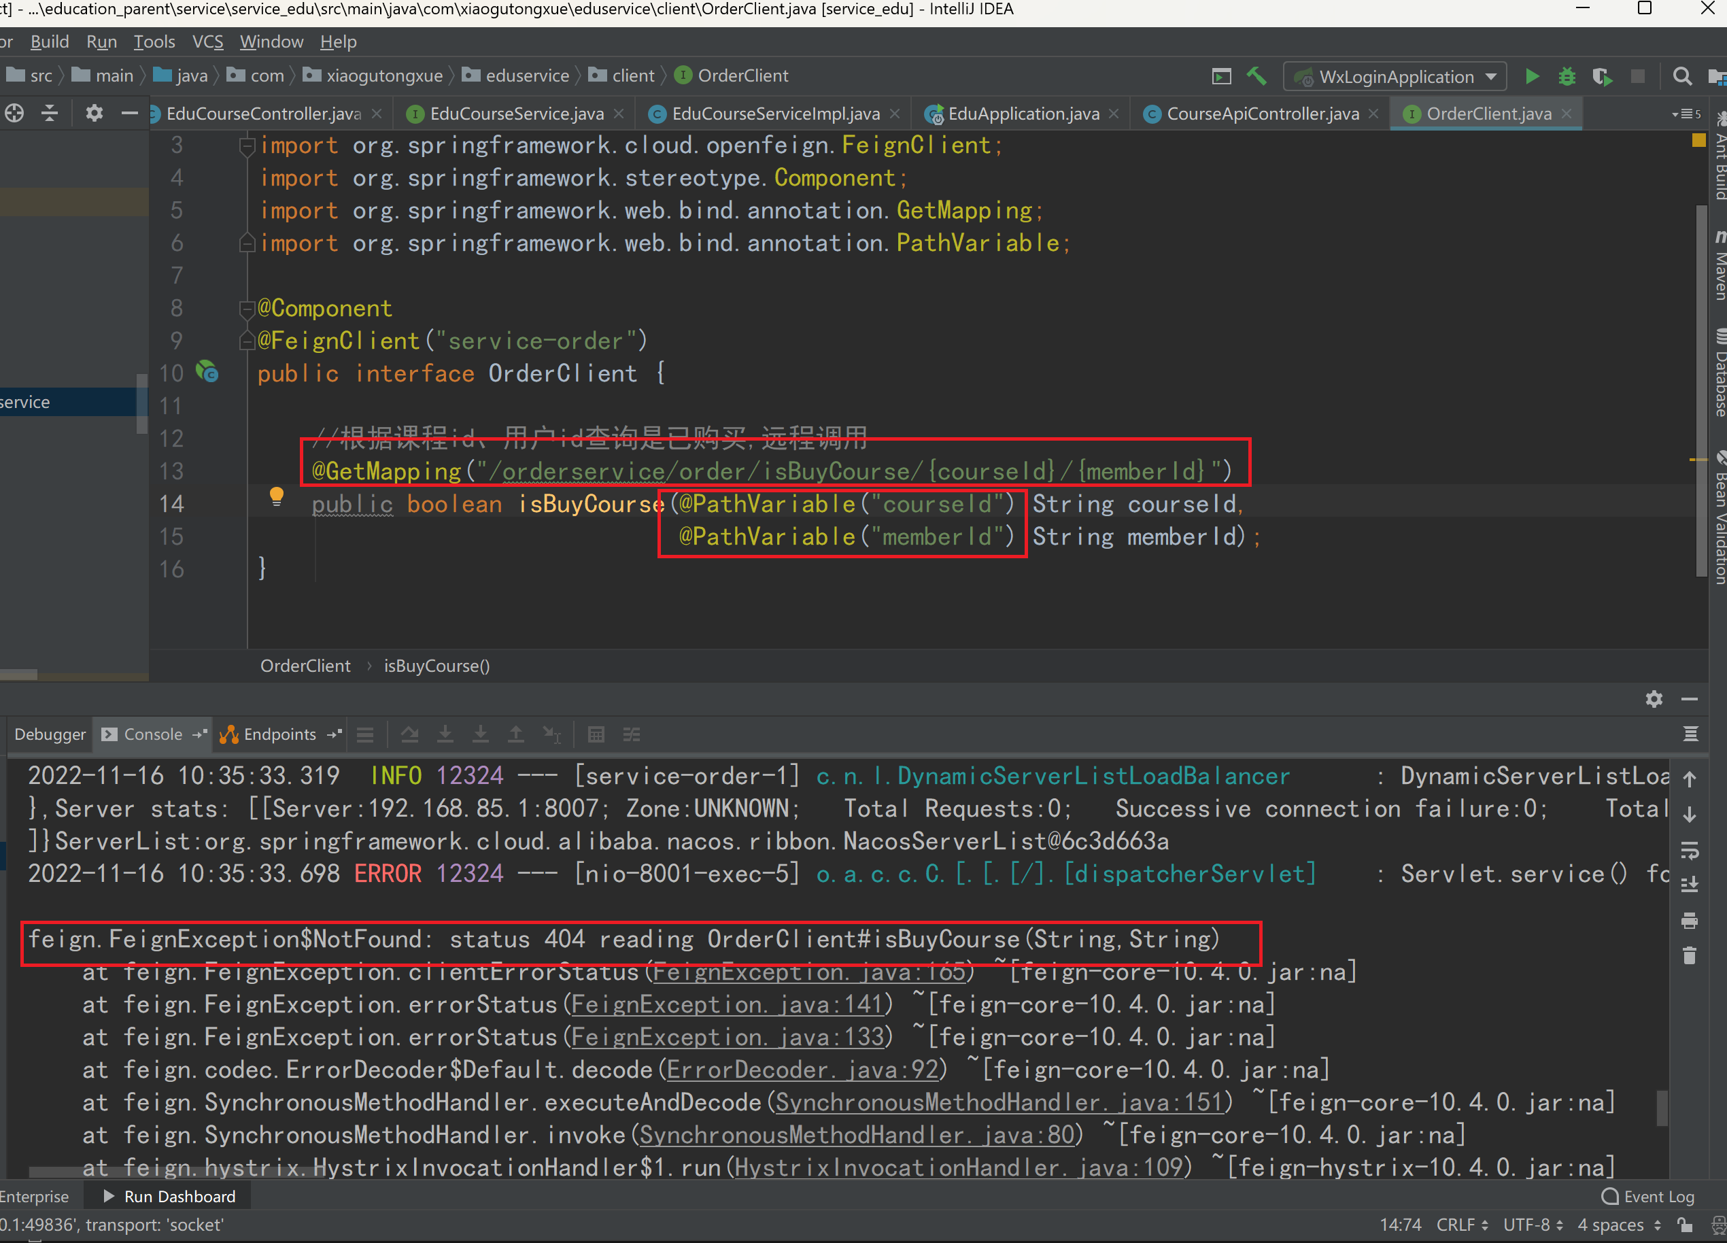Toggle scroll to end of console
The width and height of the screenshot is (1727, 1243).
pos(1690,884)
